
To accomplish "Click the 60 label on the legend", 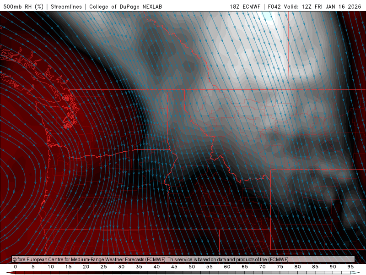I will click(227, 267).
